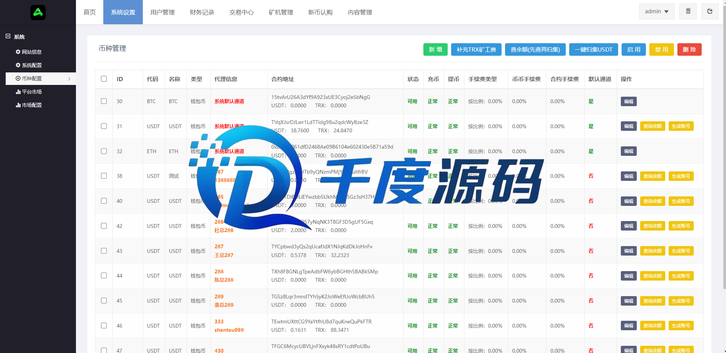This screenshot has width=726, height=353.
Task: Check the row ID 40 checkbox
Action: pos(104,201)
